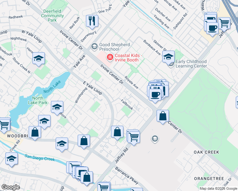Click the OAK CREEK neighborhood label
Image resolution: width=238 pixels, height=191 pixels.
[206, 152]
